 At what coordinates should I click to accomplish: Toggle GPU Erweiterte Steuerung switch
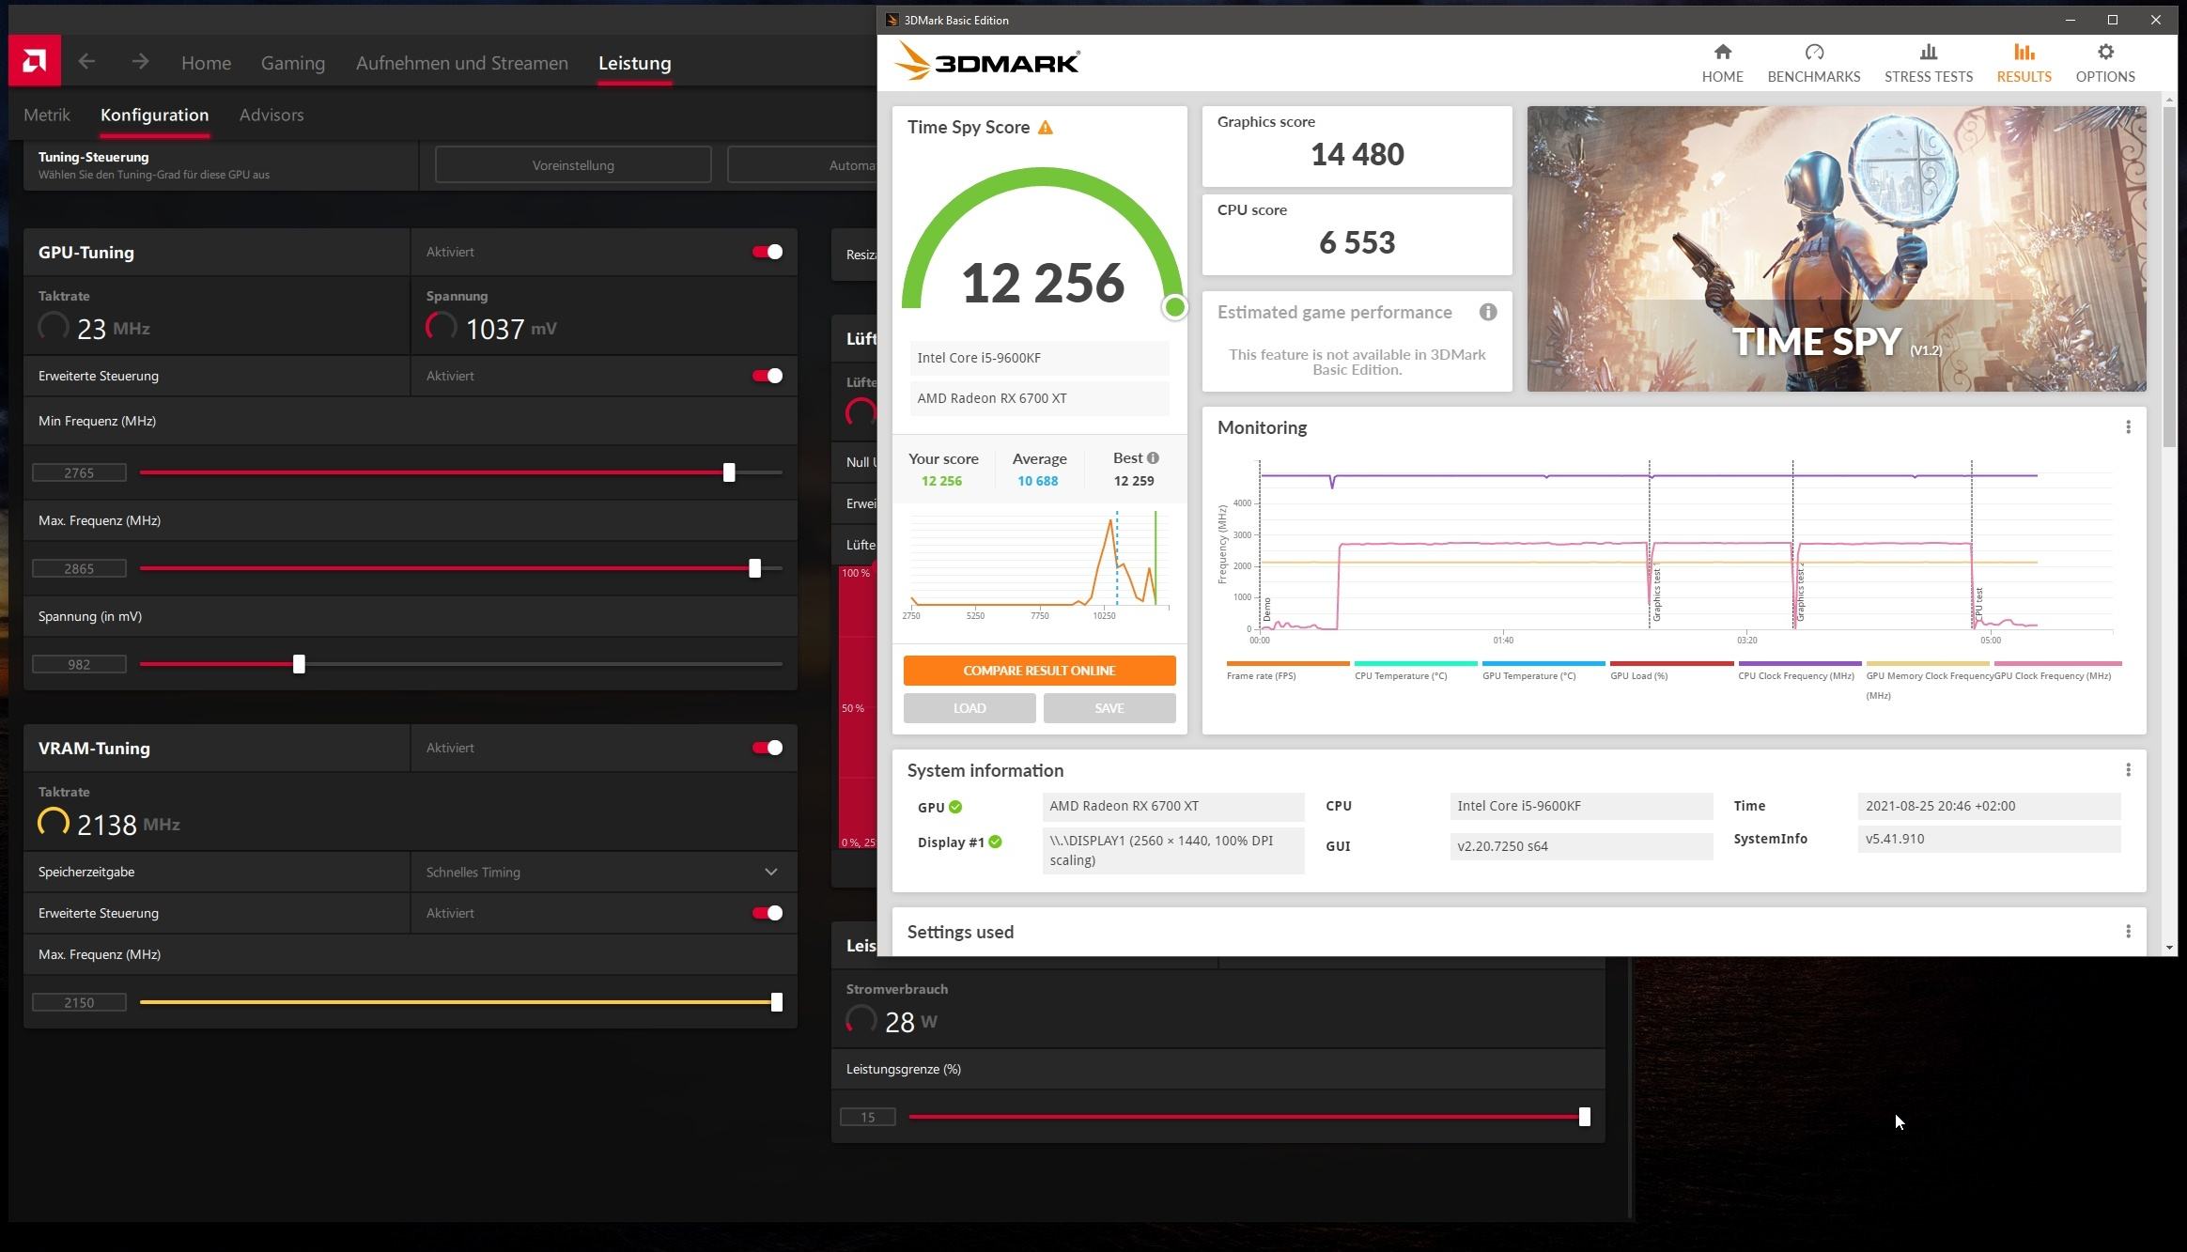click(768, 376)
